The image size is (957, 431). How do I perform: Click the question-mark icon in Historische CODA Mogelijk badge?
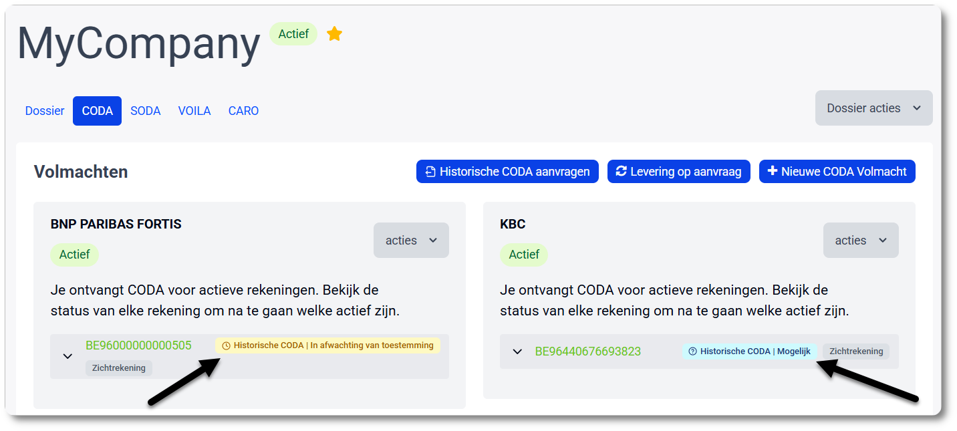(x=691, y=351)
